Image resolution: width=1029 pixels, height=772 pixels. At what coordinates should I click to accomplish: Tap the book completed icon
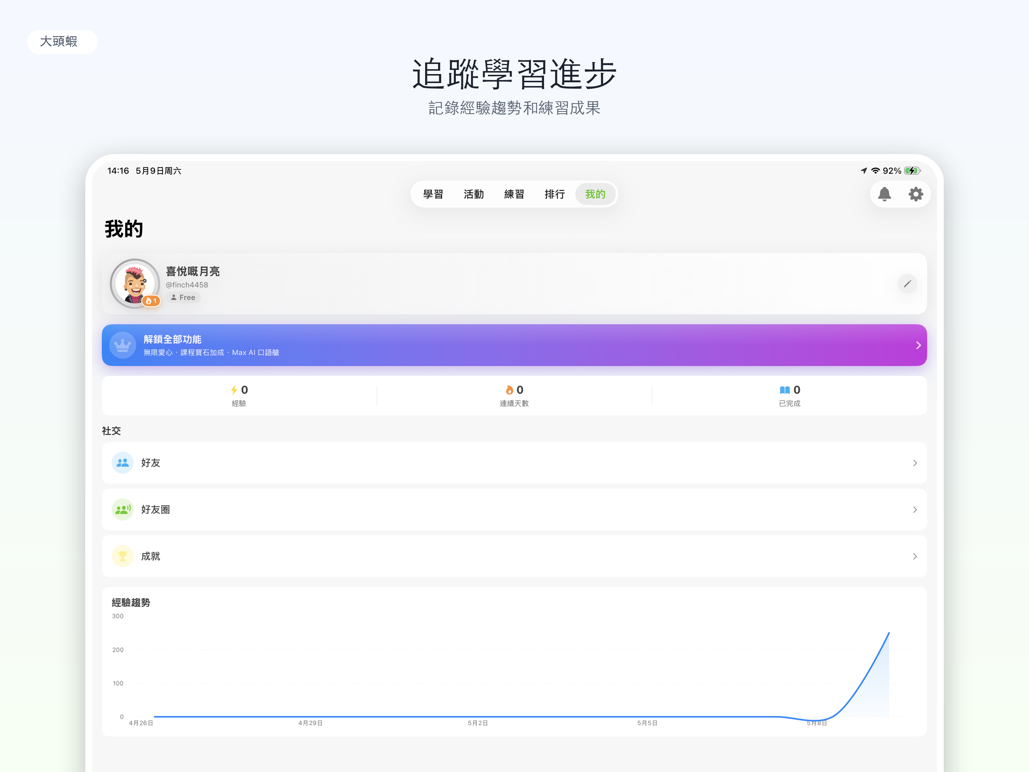click(784, 390)
